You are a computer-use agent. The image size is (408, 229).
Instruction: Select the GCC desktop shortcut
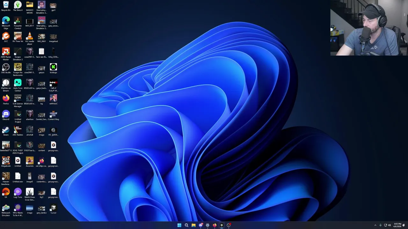pyautogui.click(x=6, y=38)
